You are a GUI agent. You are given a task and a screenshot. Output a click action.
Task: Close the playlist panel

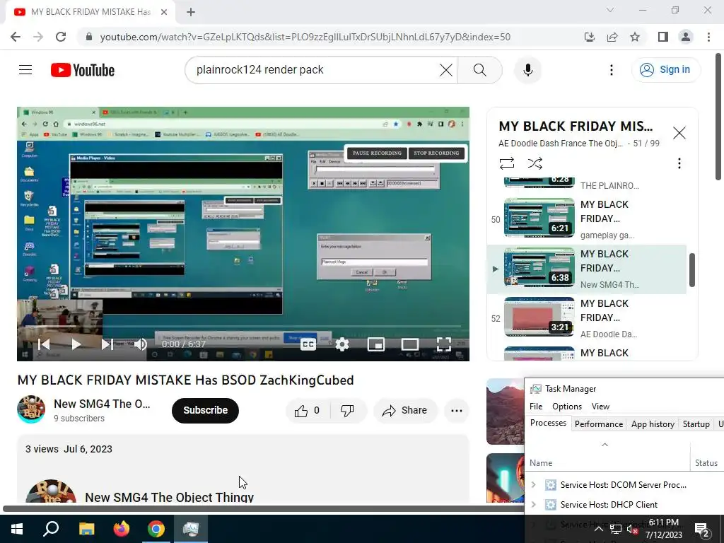pyautogui.click(x=679, y=133)
